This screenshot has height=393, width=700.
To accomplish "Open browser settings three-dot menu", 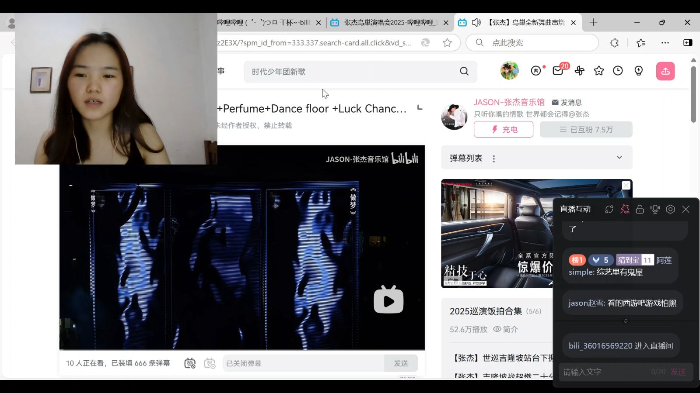I will pos(665,43).
